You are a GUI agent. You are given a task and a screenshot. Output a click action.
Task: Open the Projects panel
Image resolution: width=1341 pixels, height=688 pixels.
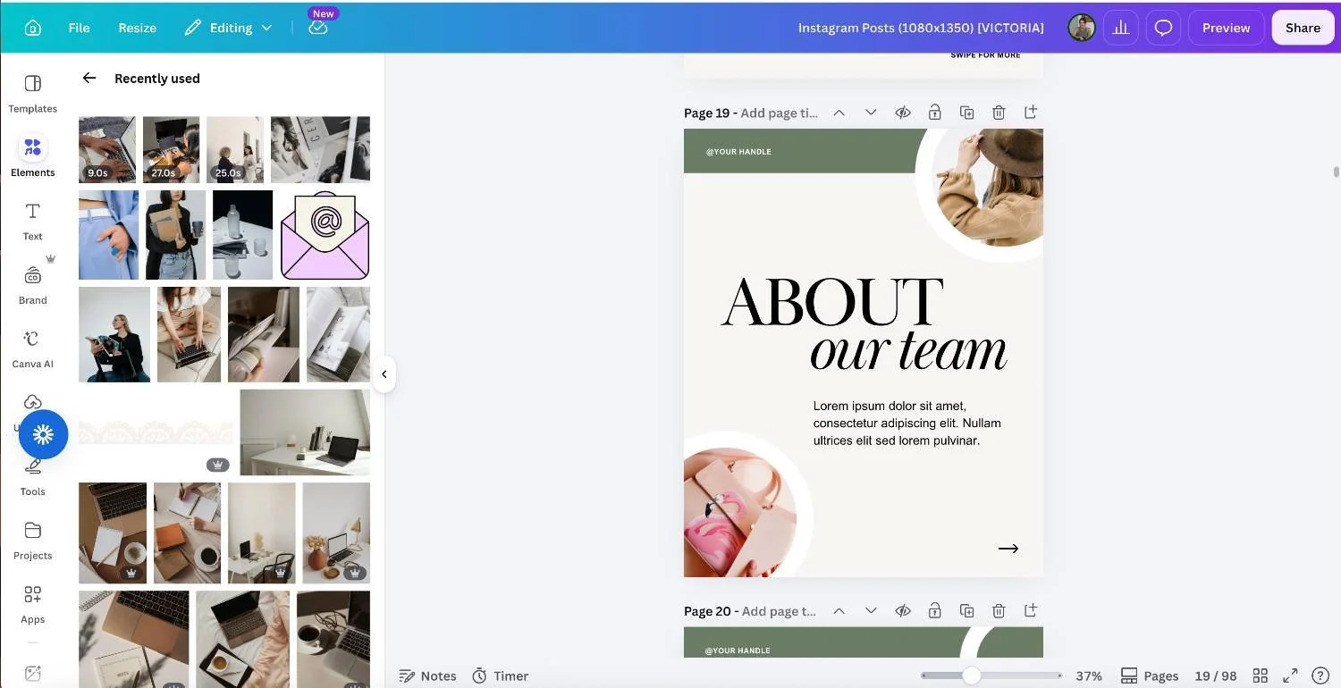[x=33, y=540]
